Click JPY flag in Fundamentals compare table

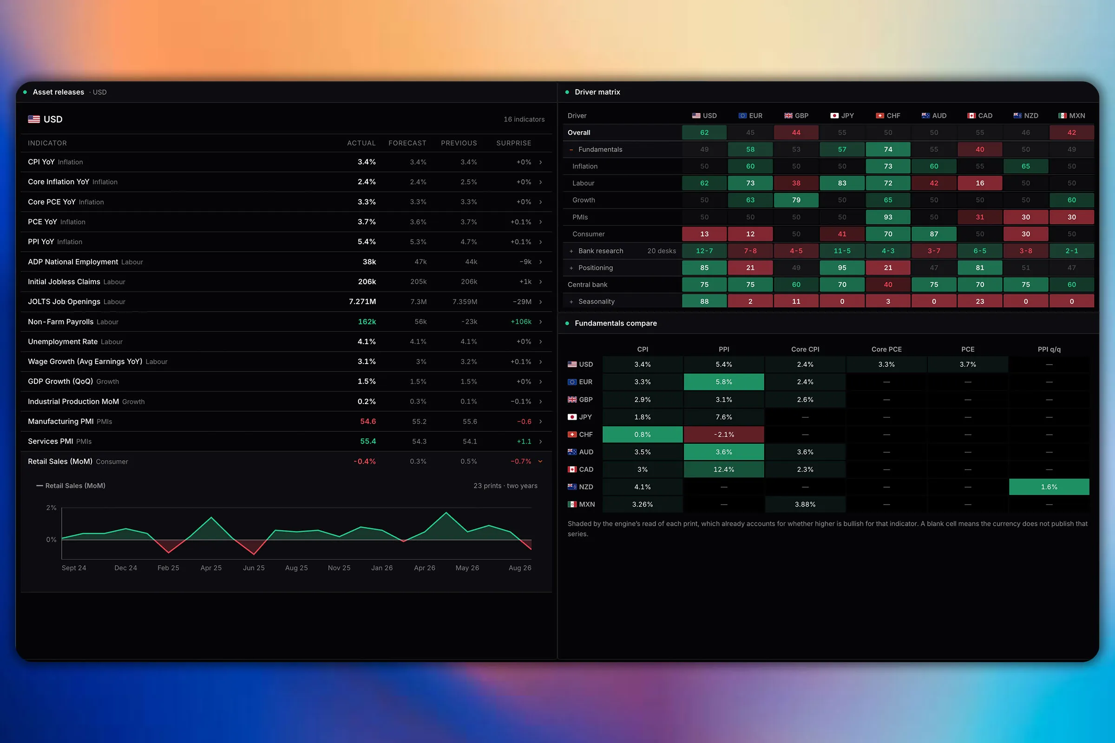point(572,417)
